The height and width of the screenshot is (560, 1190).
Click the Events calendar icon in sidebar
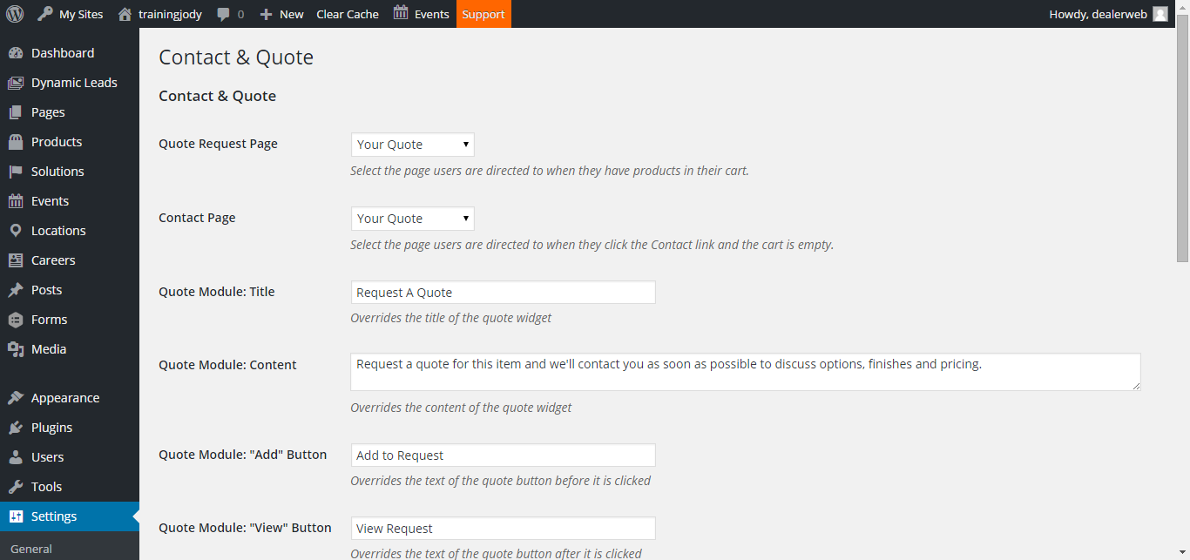tap(16, 201)
